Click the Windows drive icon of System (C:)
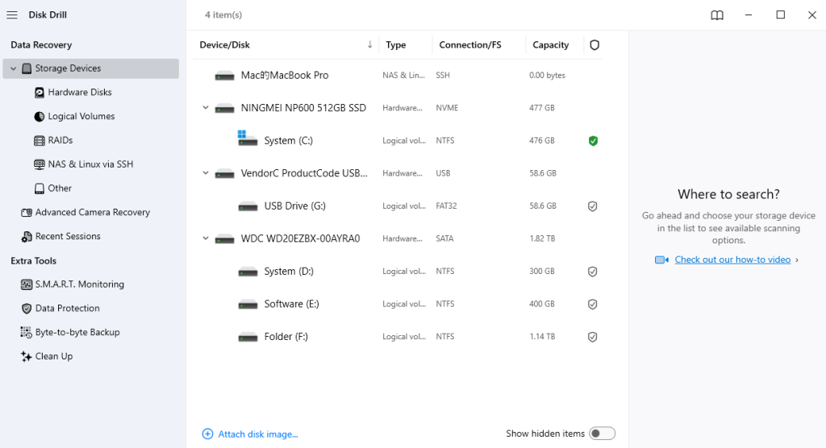Image resolution: width=826 pixels, height=448 pixels. 247,139
